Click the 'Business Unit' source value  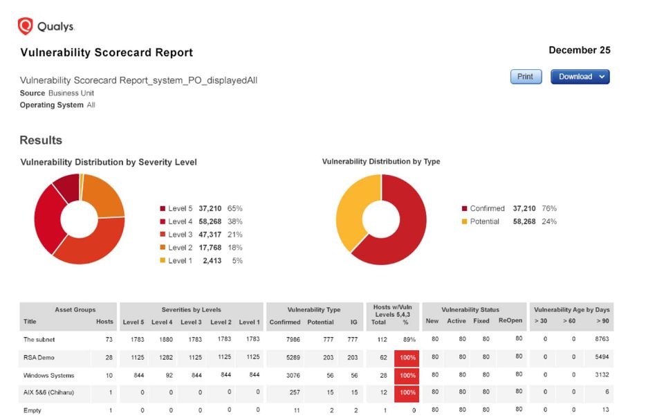pyautogui.click(x=71, y=93)
